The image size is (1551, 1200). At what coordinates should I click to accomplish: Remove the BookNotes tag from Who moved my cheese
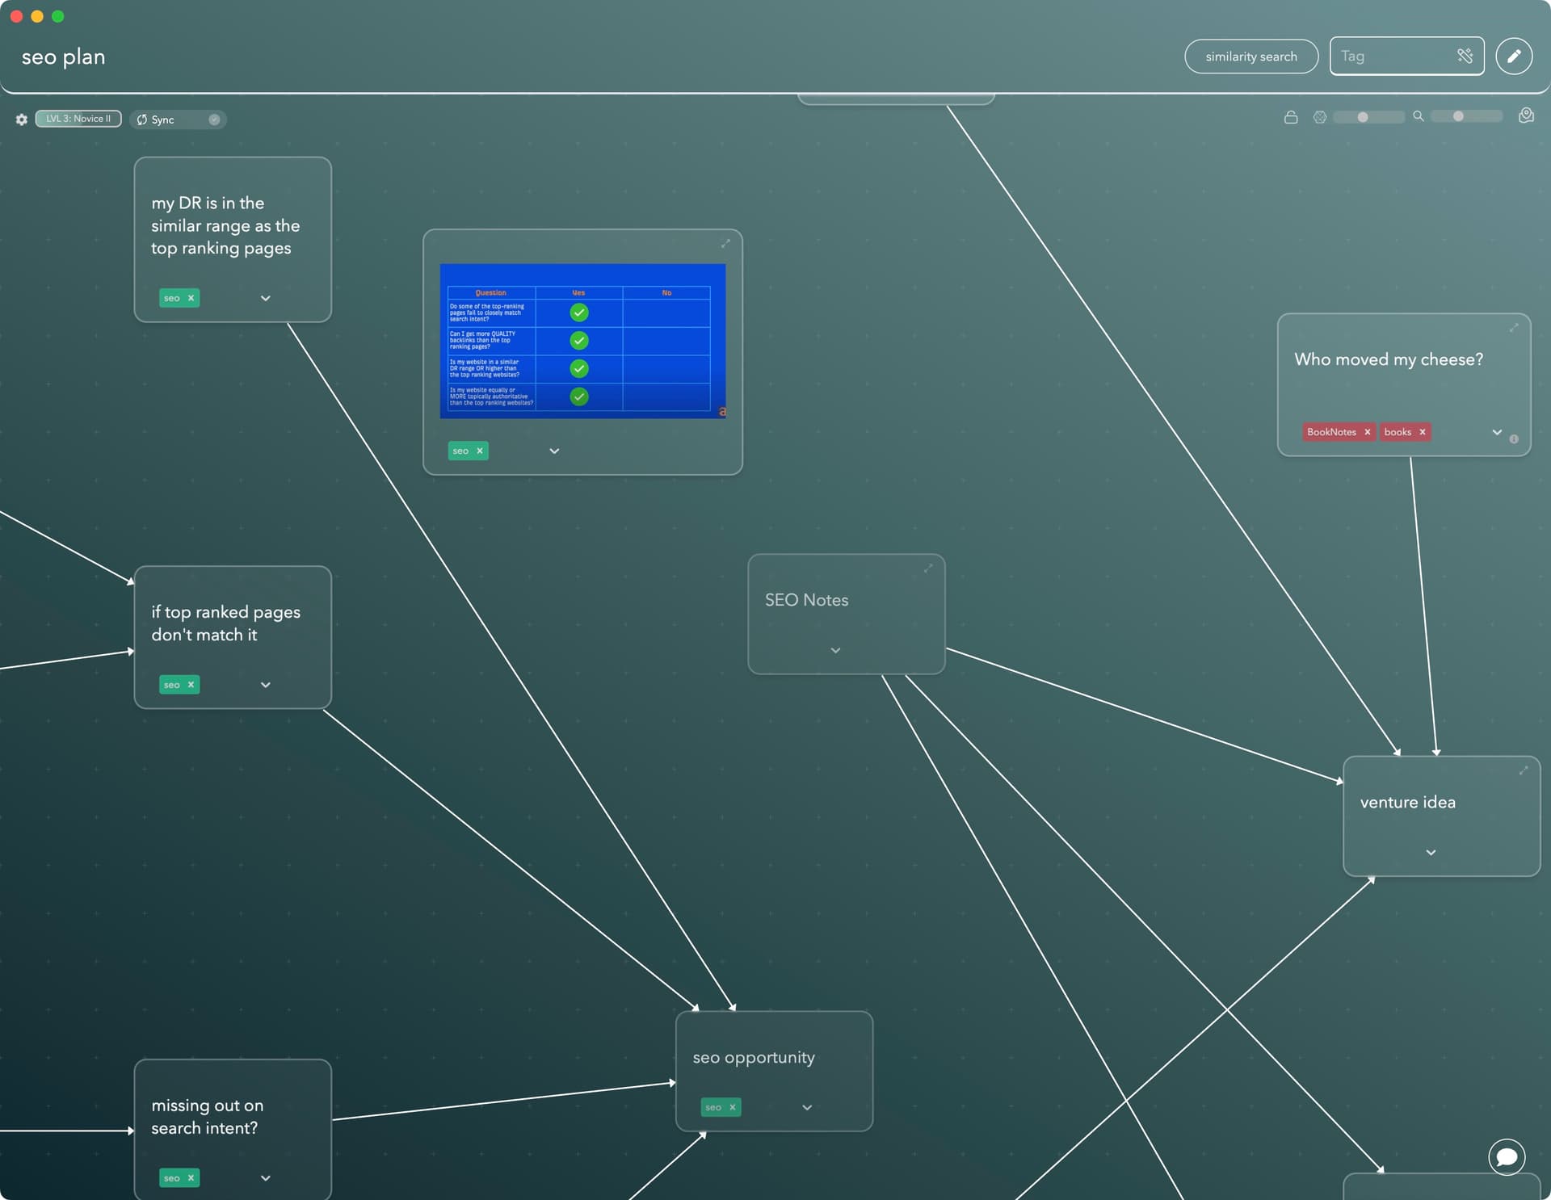click(1368, 433)
